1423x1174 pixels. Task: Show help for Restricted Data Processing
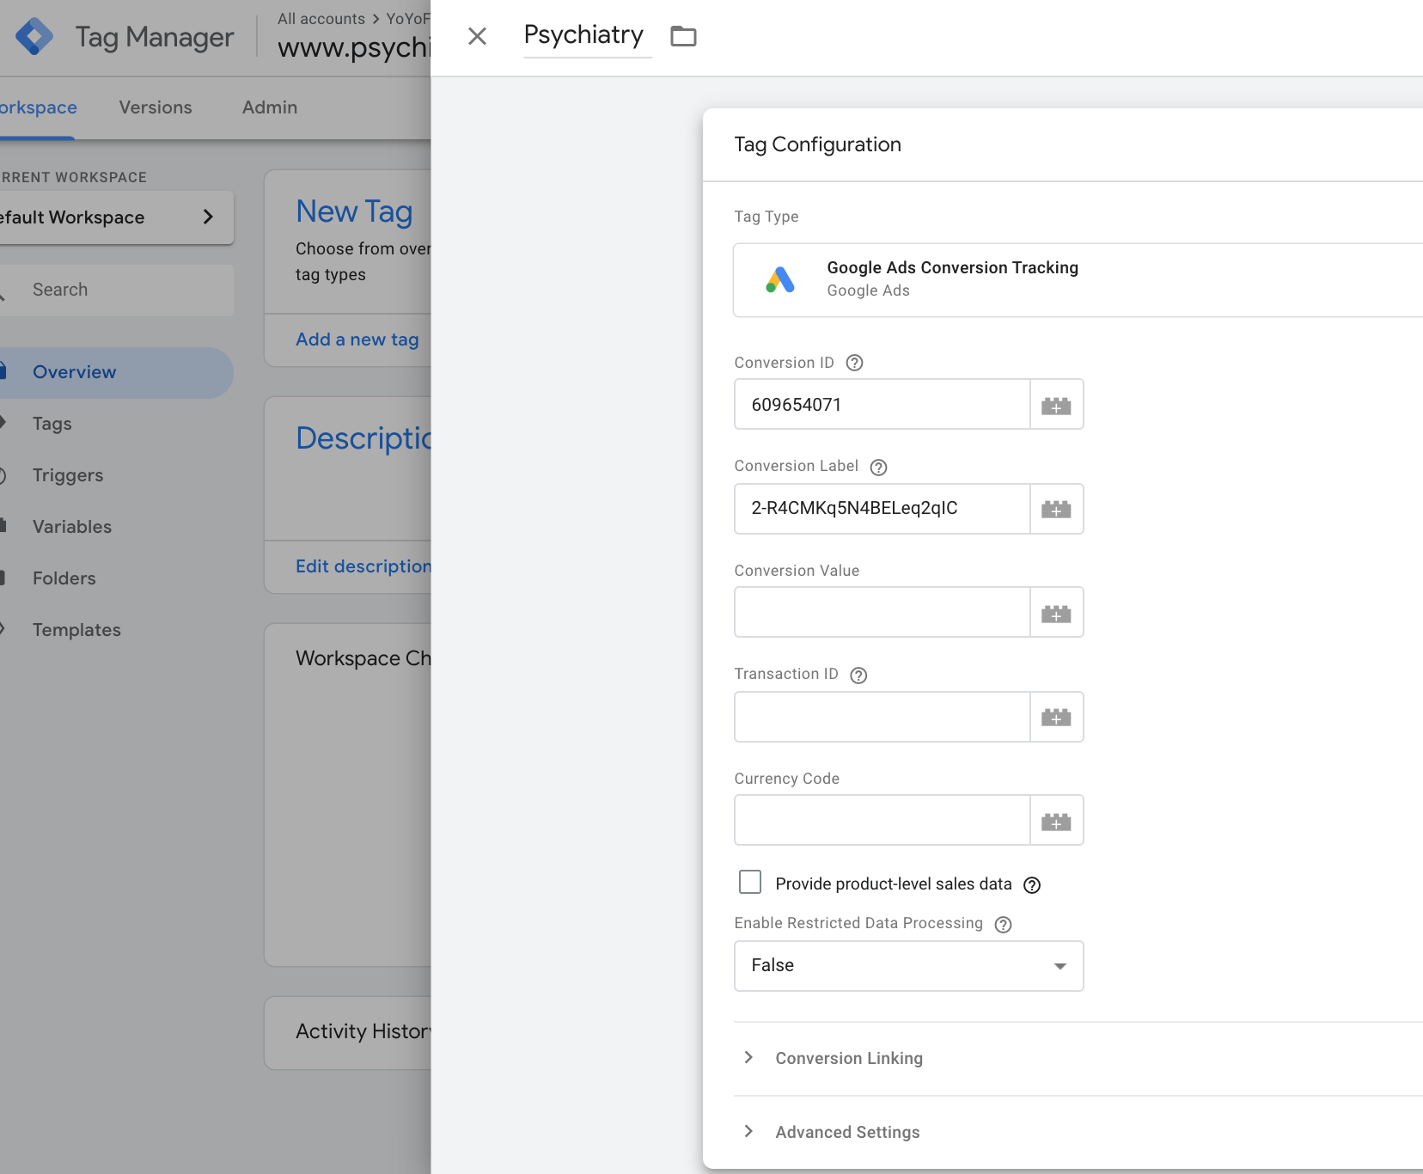point(1003,924)
